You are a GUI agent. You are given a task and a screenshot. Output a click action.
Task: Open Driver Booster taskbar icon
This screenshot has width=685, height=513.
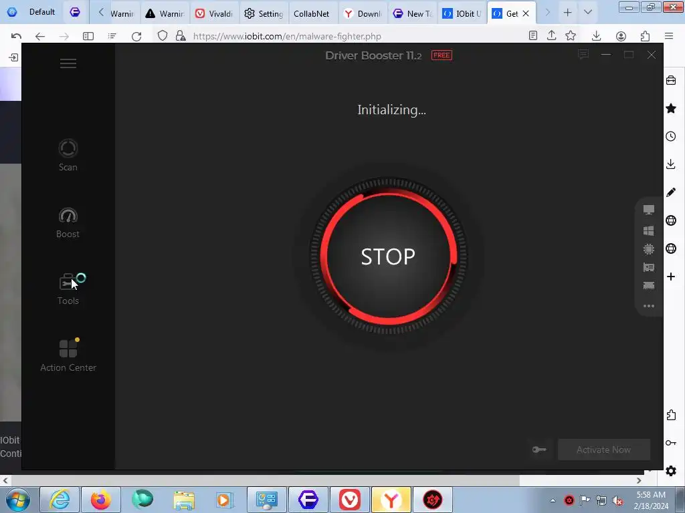click(433, 500)
